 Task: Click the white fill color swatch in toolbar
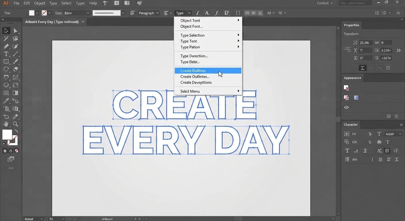[7, 135]
